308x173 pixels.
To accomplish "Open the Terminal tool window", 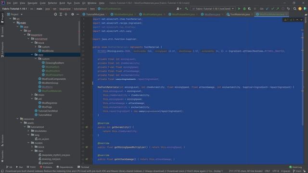I will (83, 167).
